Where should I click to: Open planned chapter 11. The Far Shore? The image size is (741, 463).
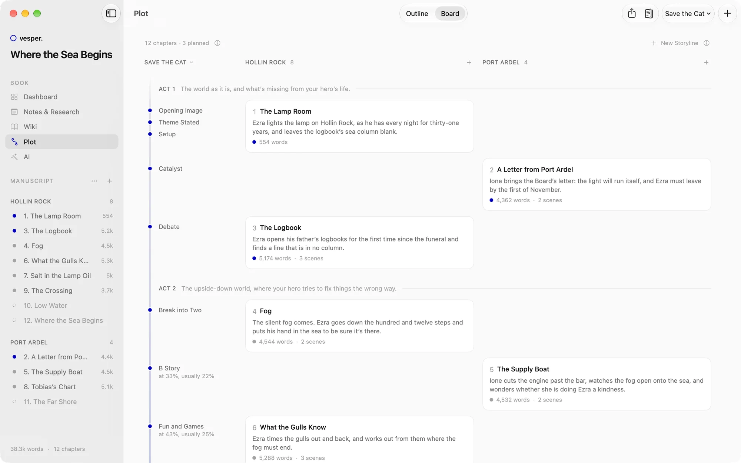tap(62, 402)
